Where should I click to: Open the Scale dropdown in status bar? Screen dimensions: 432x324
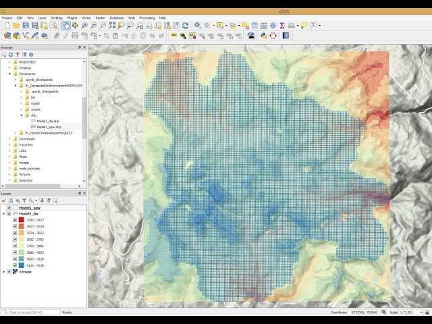click(x=421, y=313)
